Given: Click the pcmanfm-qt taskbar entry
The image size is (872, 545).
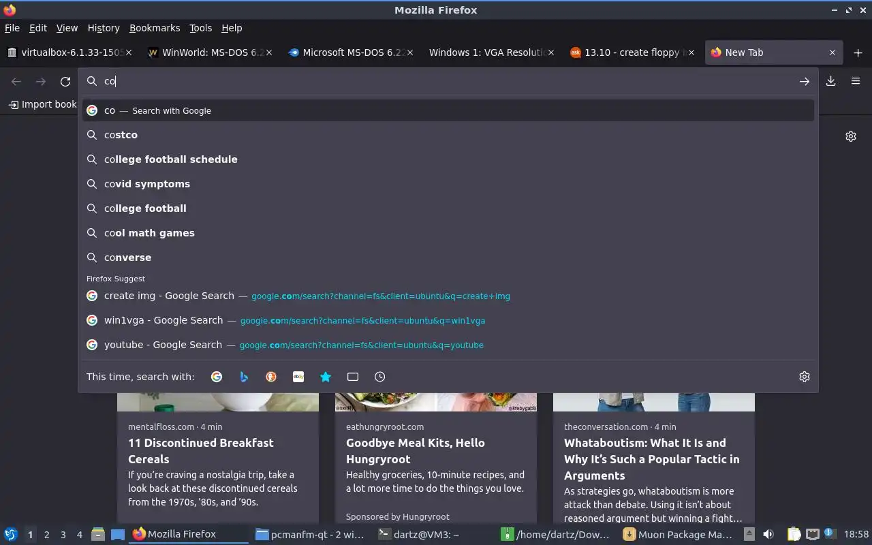Looking at the screenshot, I should pos(311,535).
